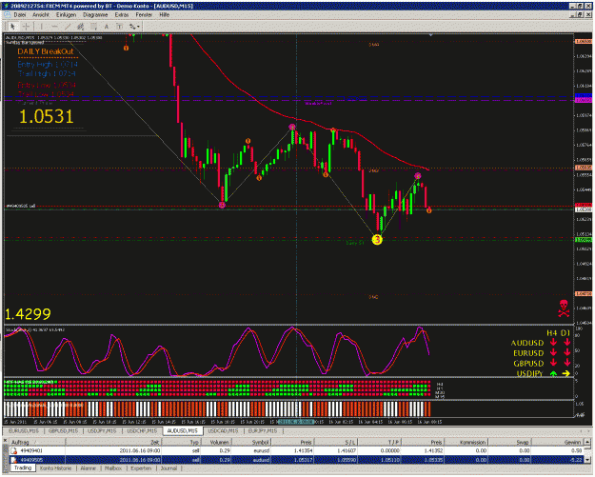Click the USDJPY green up arrow
The width and height of the screenshot is (595, 477).
point(553,374)
